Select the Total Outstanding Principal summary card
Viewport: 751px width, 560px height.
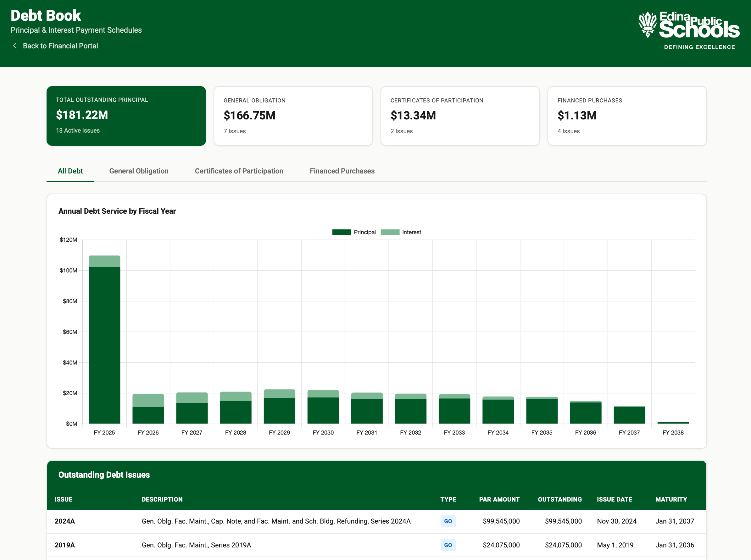coord(126,116)
